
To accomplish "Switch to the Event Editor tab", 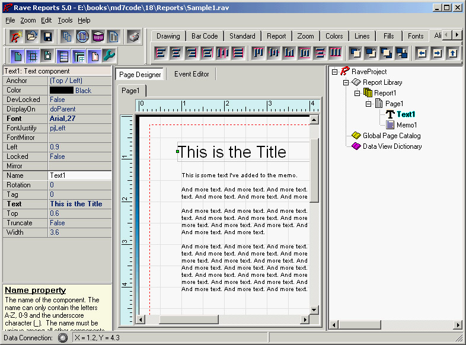I will (x=191, y=74).
